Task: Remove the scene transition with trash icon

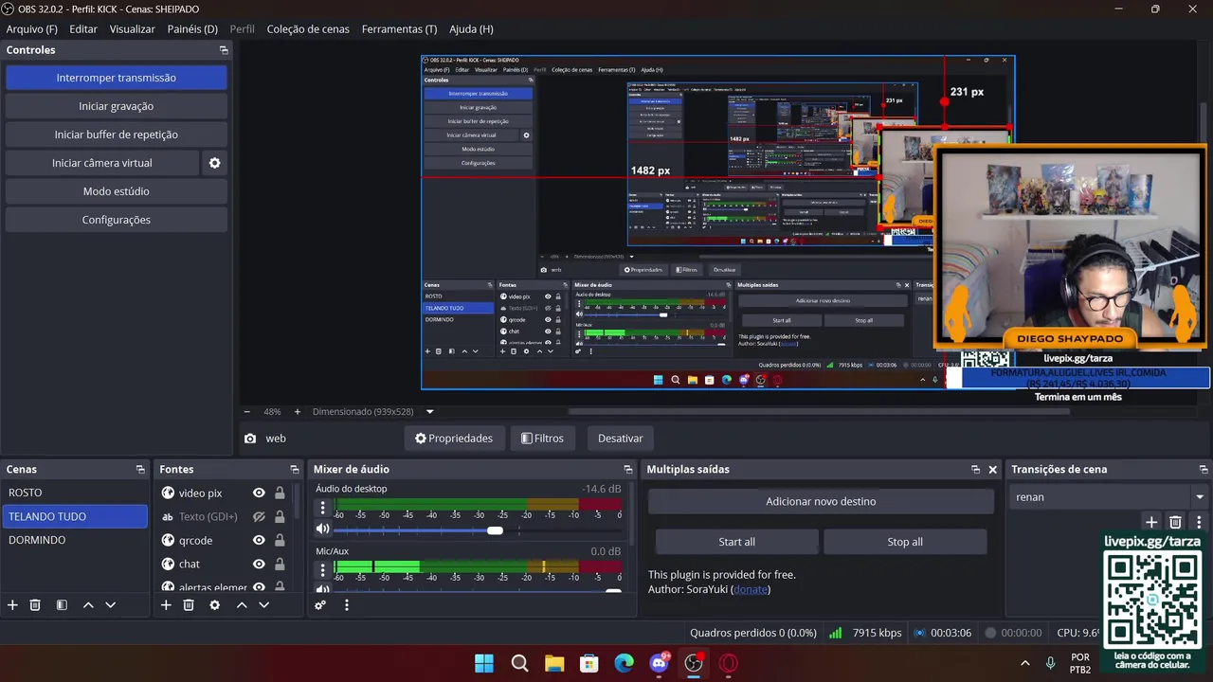Action: coord(1175,522)
